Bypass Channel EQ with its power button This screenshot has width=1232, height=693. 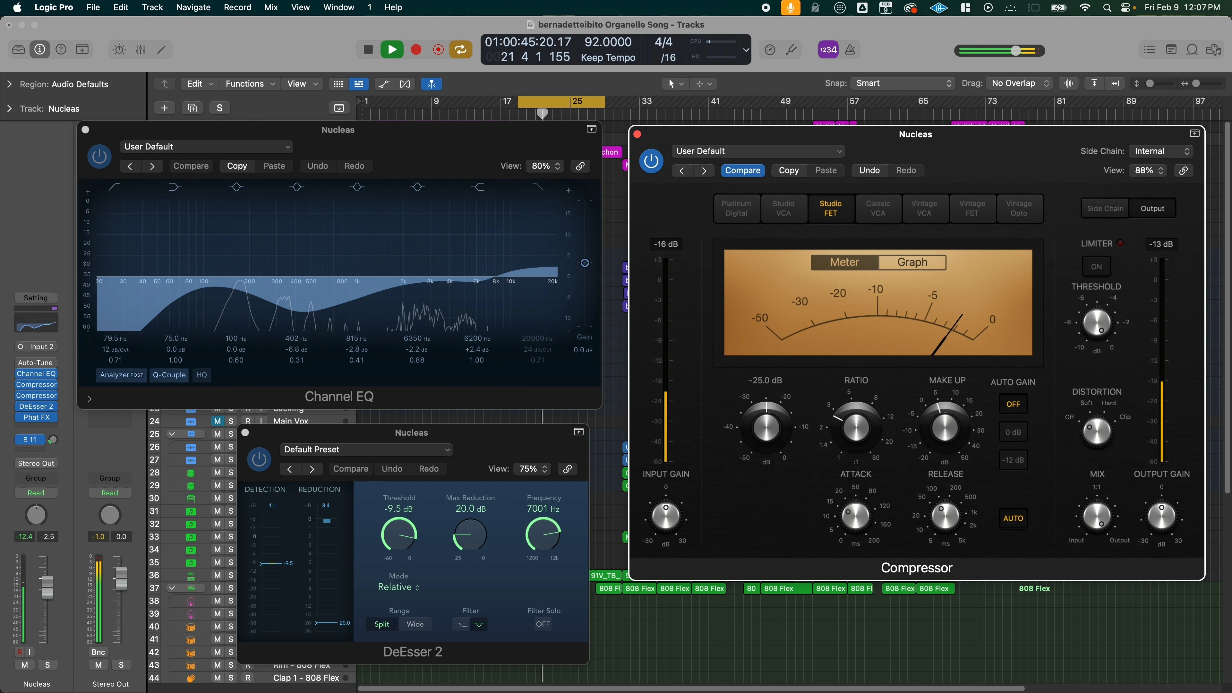pos(99,156)
